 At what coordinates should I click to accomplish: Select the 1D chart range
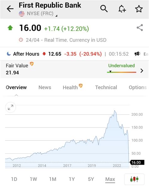(14, 179)
